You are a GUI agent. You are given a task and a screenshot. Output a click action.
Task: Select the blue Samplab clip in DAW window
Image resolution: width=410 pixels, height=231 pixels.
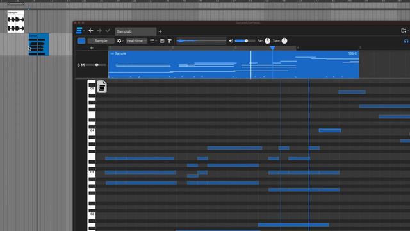(x=38, y=44)
